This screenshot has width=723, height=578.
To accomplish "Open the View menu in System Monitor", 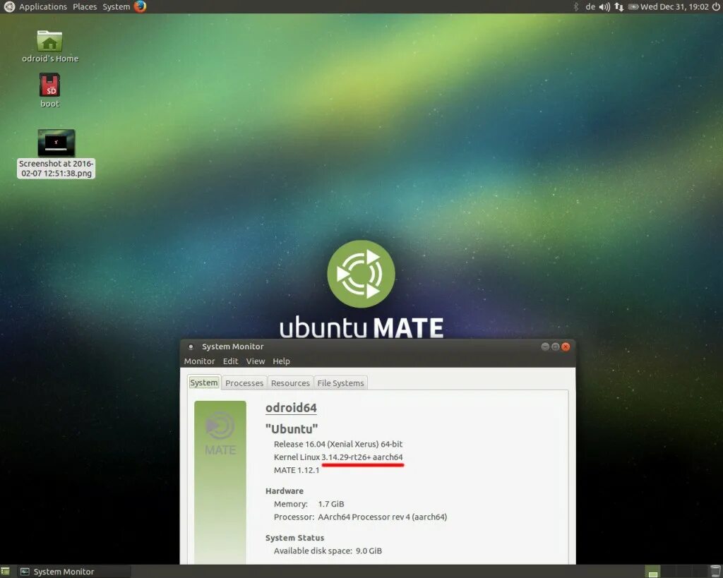I will tap(256, 361).
